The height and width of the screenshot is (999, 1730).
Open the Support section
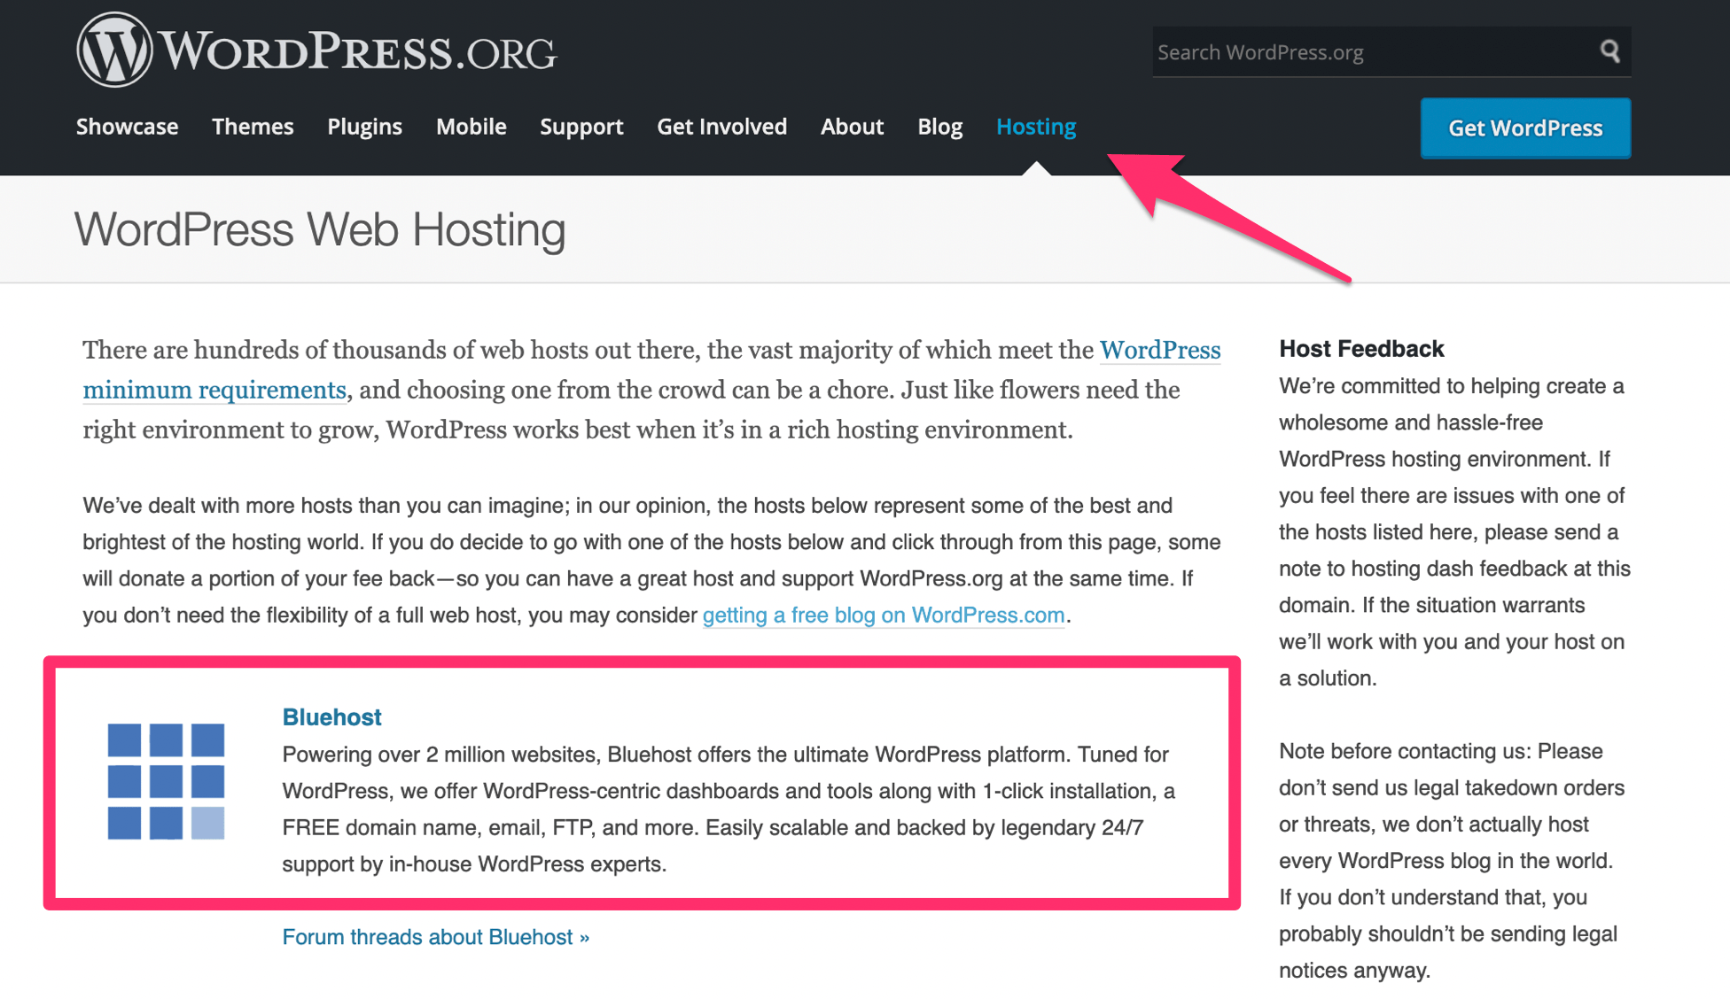click(x=581, y=127)
